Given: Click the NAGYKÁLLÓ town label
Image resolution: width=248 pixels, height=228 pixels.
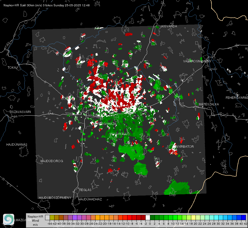Looking at the screenshot, I should [x=120, y=134].
